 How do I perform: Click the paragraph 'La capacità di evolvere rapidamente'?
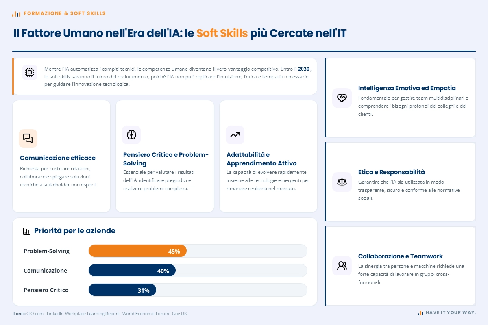click(x=268, y=180)
